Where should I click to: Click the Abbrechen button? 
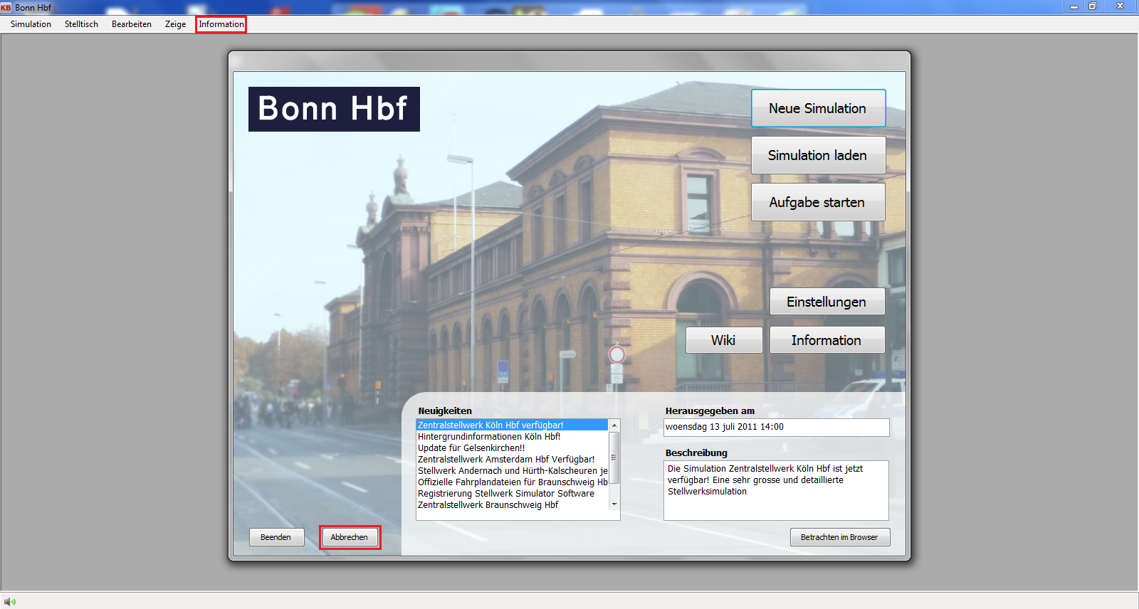[x=350, y=537]
